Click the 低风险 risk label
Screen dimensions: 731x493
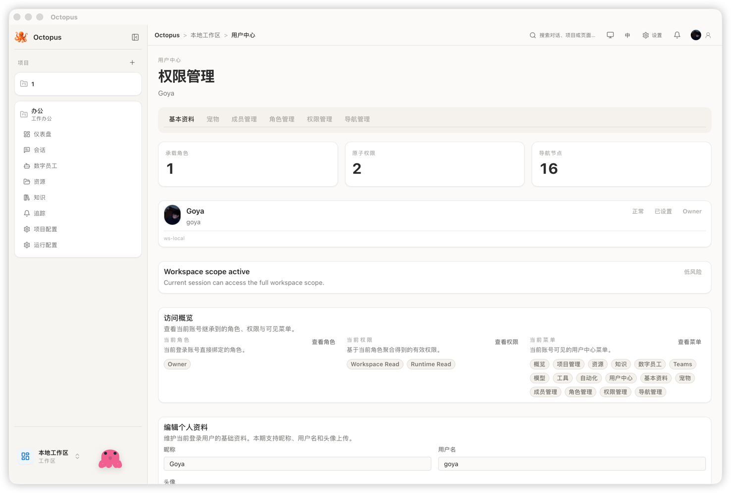tap(693, 272)
